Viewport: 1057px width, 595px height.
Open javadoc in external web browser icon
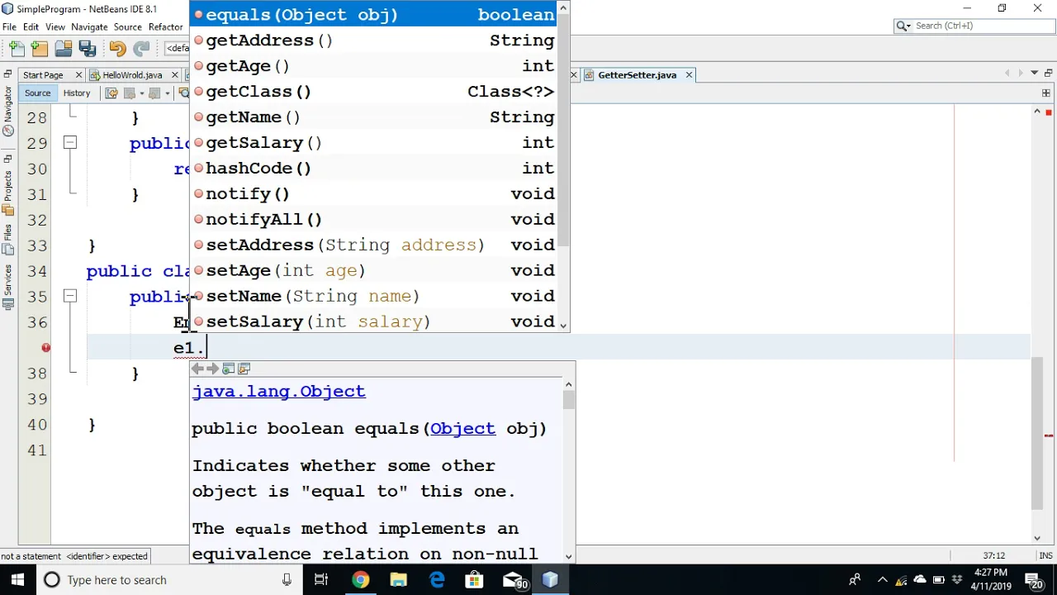coord(229,369)
